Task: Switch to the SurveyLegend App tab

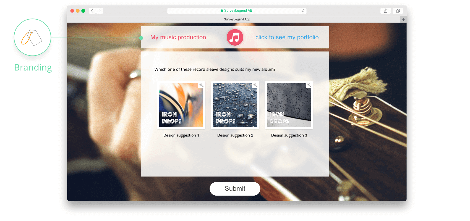Action: pos(237,19)
